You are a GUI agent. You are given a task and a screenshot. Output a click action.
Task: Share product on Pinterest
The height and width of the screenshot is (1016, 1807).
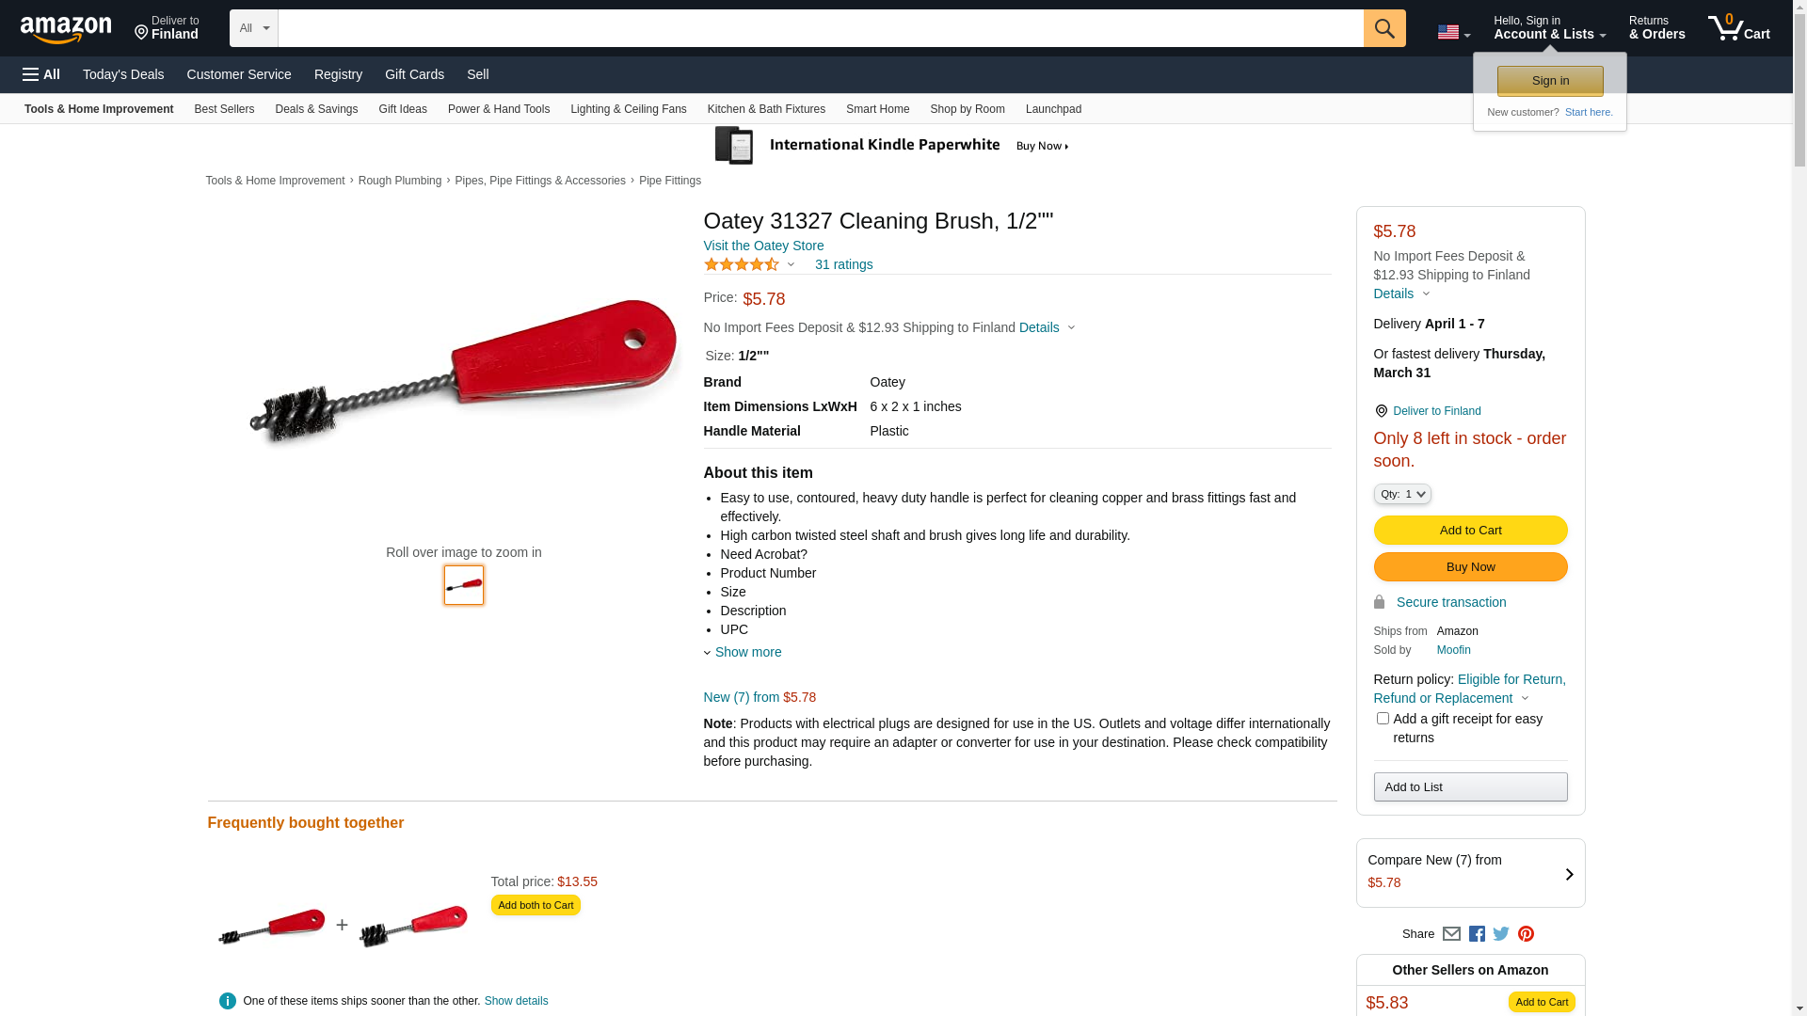pos(1526,934)
